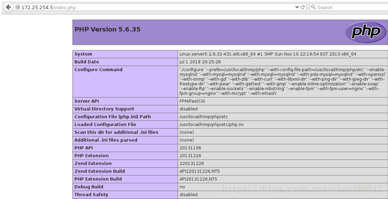Select Configuration File (php.ini) Path label
Image resolution: width=388 pixels, height=199 pixels.
[113, 117]
